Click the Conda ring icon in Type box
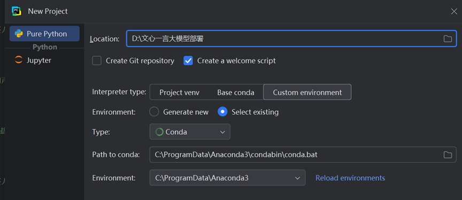This screenshot has width=462, height=200. click(x=159, y=132)
